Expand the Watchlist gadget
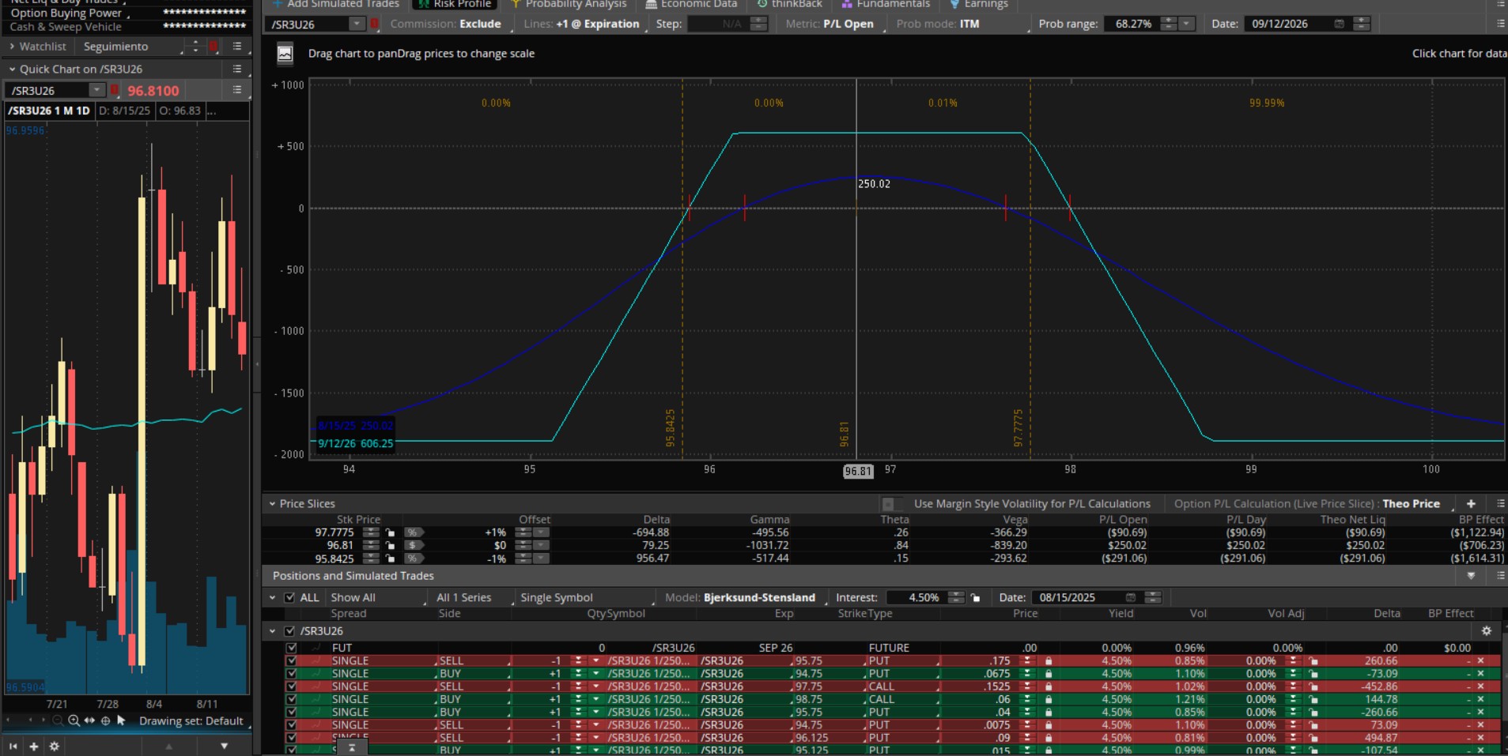The height and width of the screenshot is (756, 1508). point(12,47)
